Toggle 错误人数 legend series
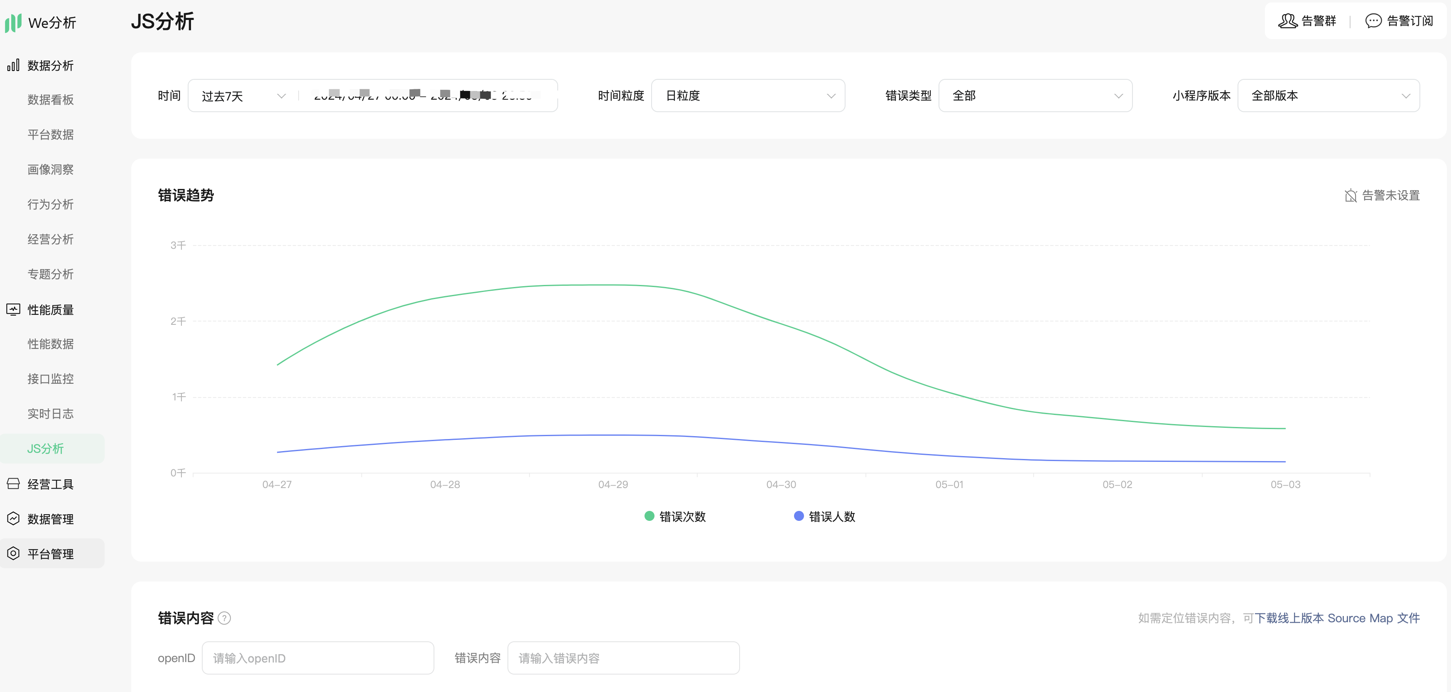 coord(824,516)
